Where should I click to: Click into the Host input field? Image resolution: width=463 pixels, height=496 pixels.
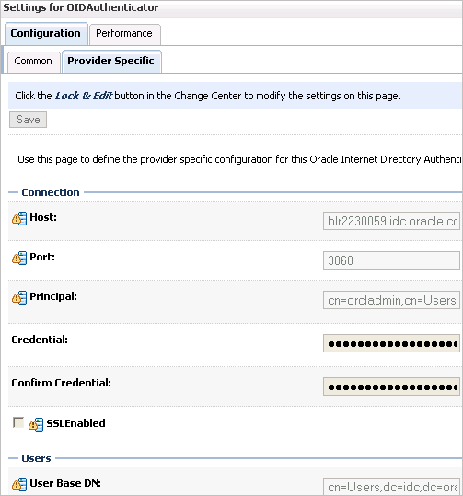pyautogui.click(x=391, y=221)
